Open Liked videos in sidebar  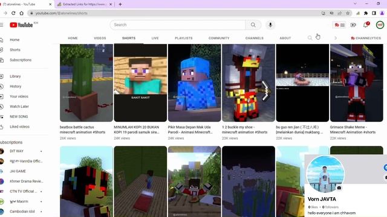click(19, 127)
